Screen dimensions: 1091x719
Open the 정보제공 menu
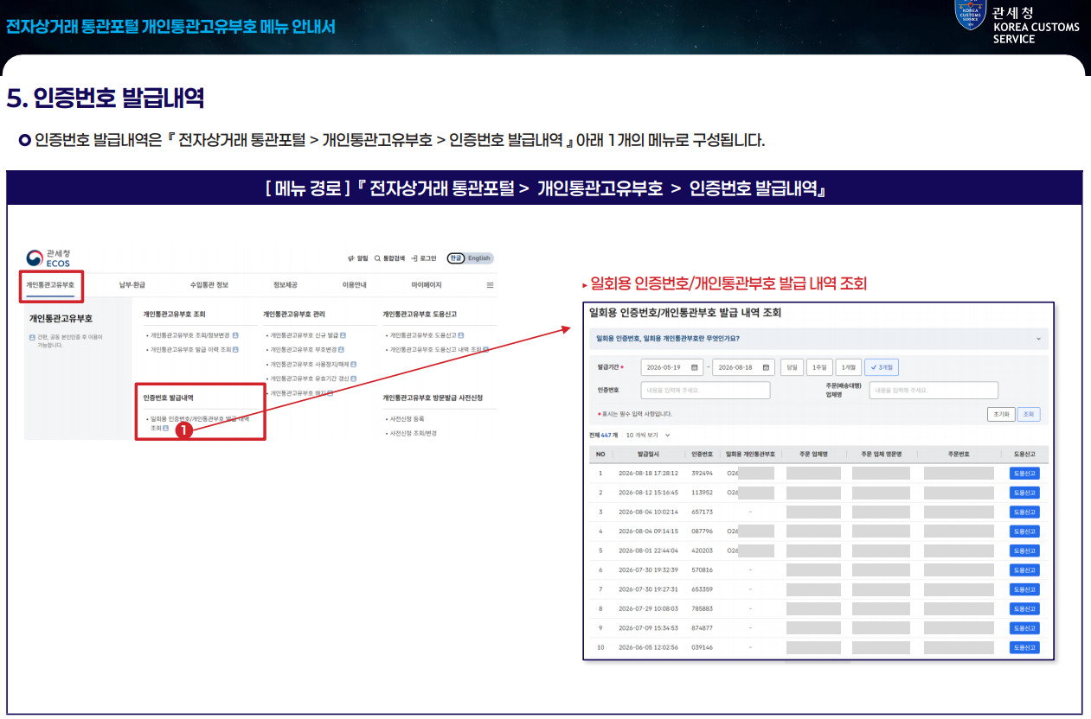[286, 284]
